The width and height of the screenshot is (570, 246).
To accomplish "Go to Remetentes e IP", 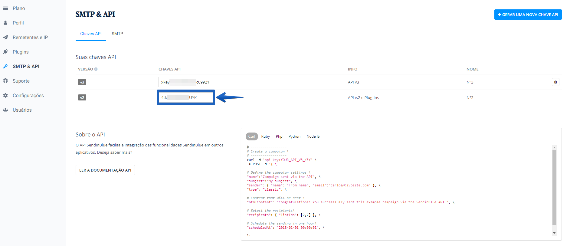I will [x=30, y=37].
